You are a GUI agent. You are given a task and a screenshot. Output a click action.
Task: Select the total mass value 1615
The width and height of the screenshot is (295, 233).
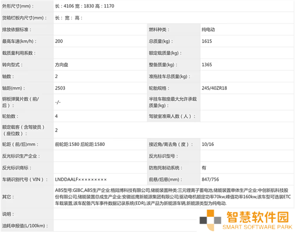(207, 41)
